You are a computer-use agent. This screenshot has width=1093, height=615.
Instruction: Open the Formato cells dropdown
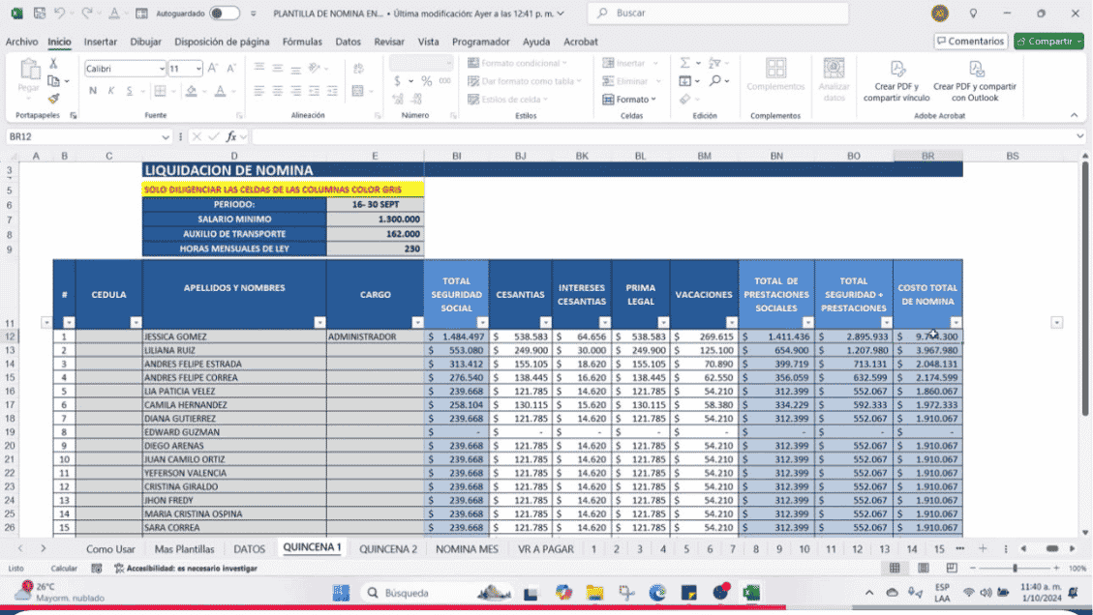pos(629,100)
